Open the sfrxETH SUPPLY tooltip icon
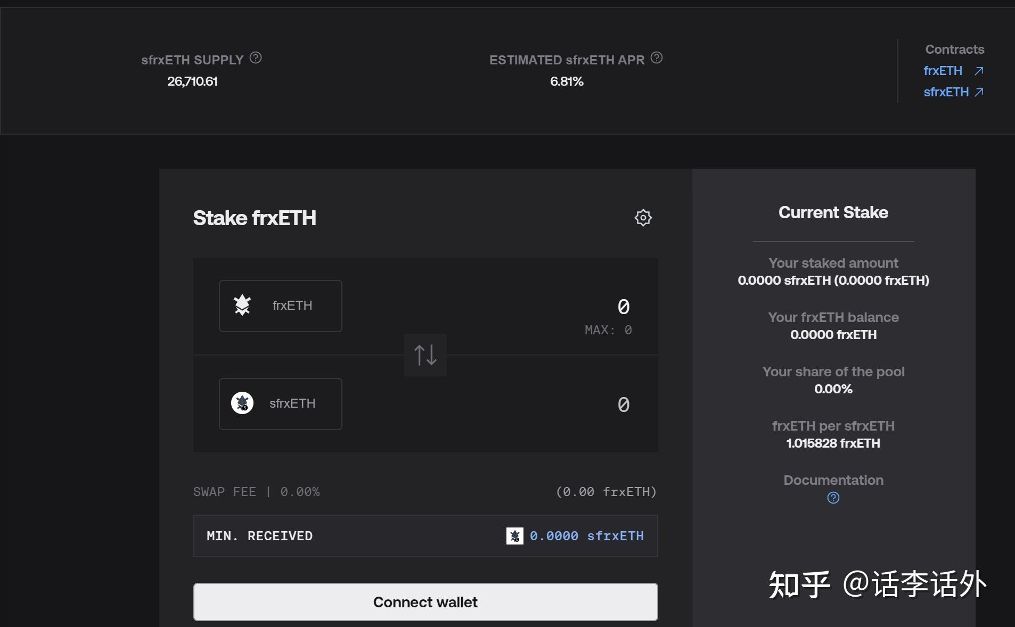The width and height of the screenshot is (1015, 627). pyautogui.click(x=255, y=58)
